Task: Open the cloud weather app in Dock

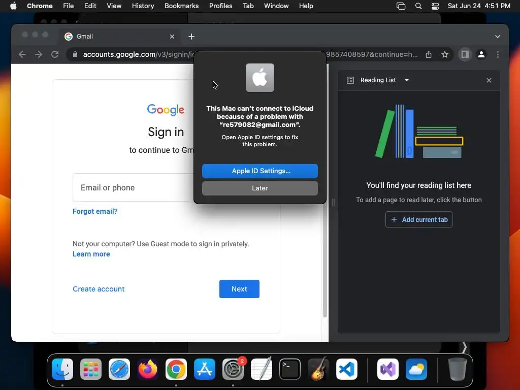Action: 416,369
